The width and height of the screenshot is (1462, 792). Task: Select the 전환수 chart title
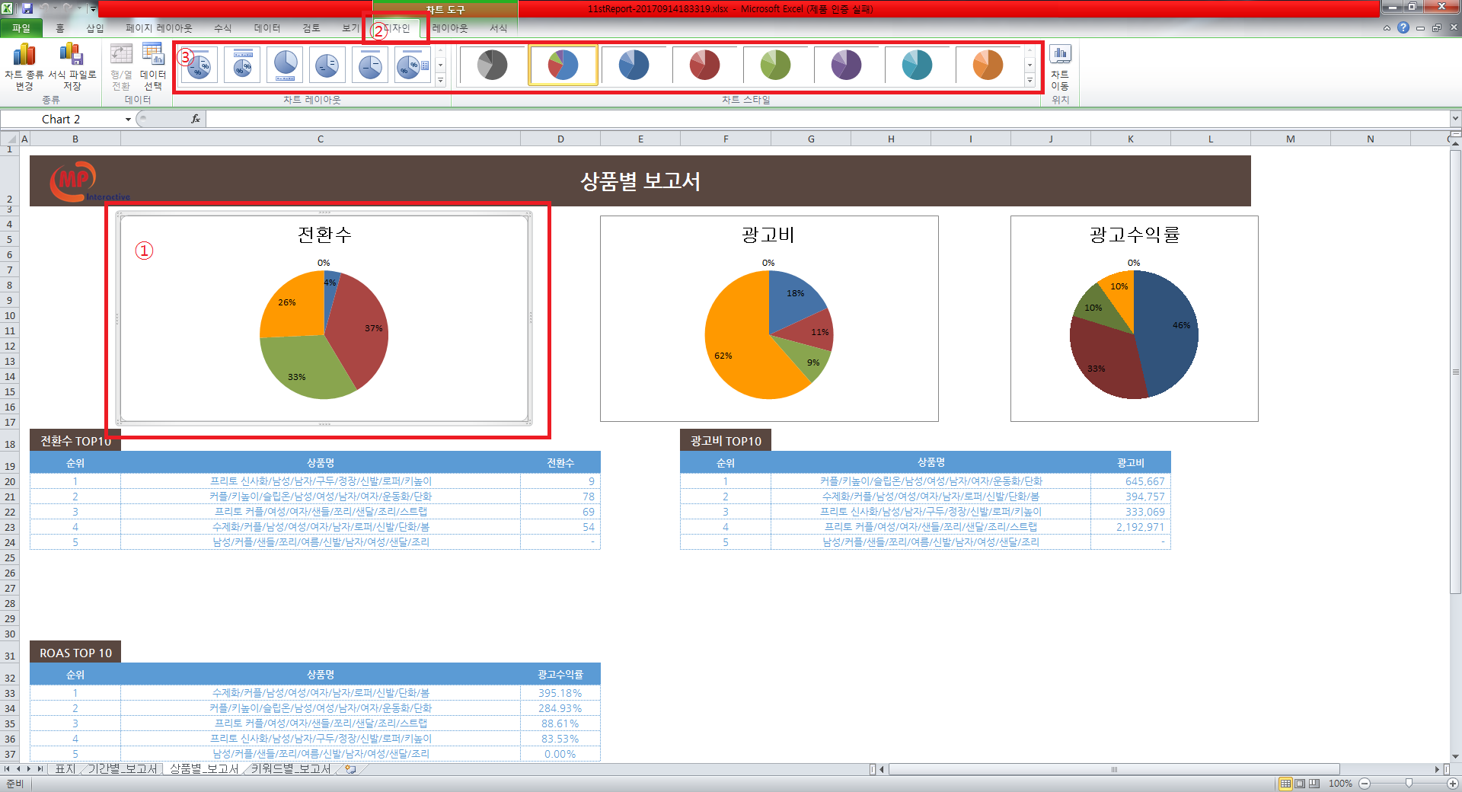tap(324, 235)
